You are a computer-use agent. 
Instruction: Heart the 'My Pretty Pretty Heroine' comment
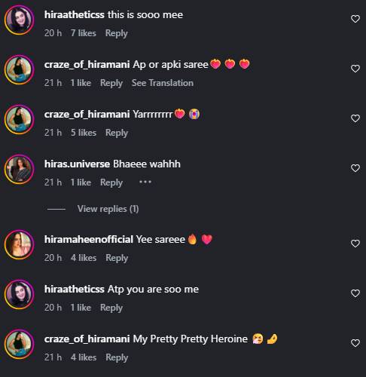355,343
